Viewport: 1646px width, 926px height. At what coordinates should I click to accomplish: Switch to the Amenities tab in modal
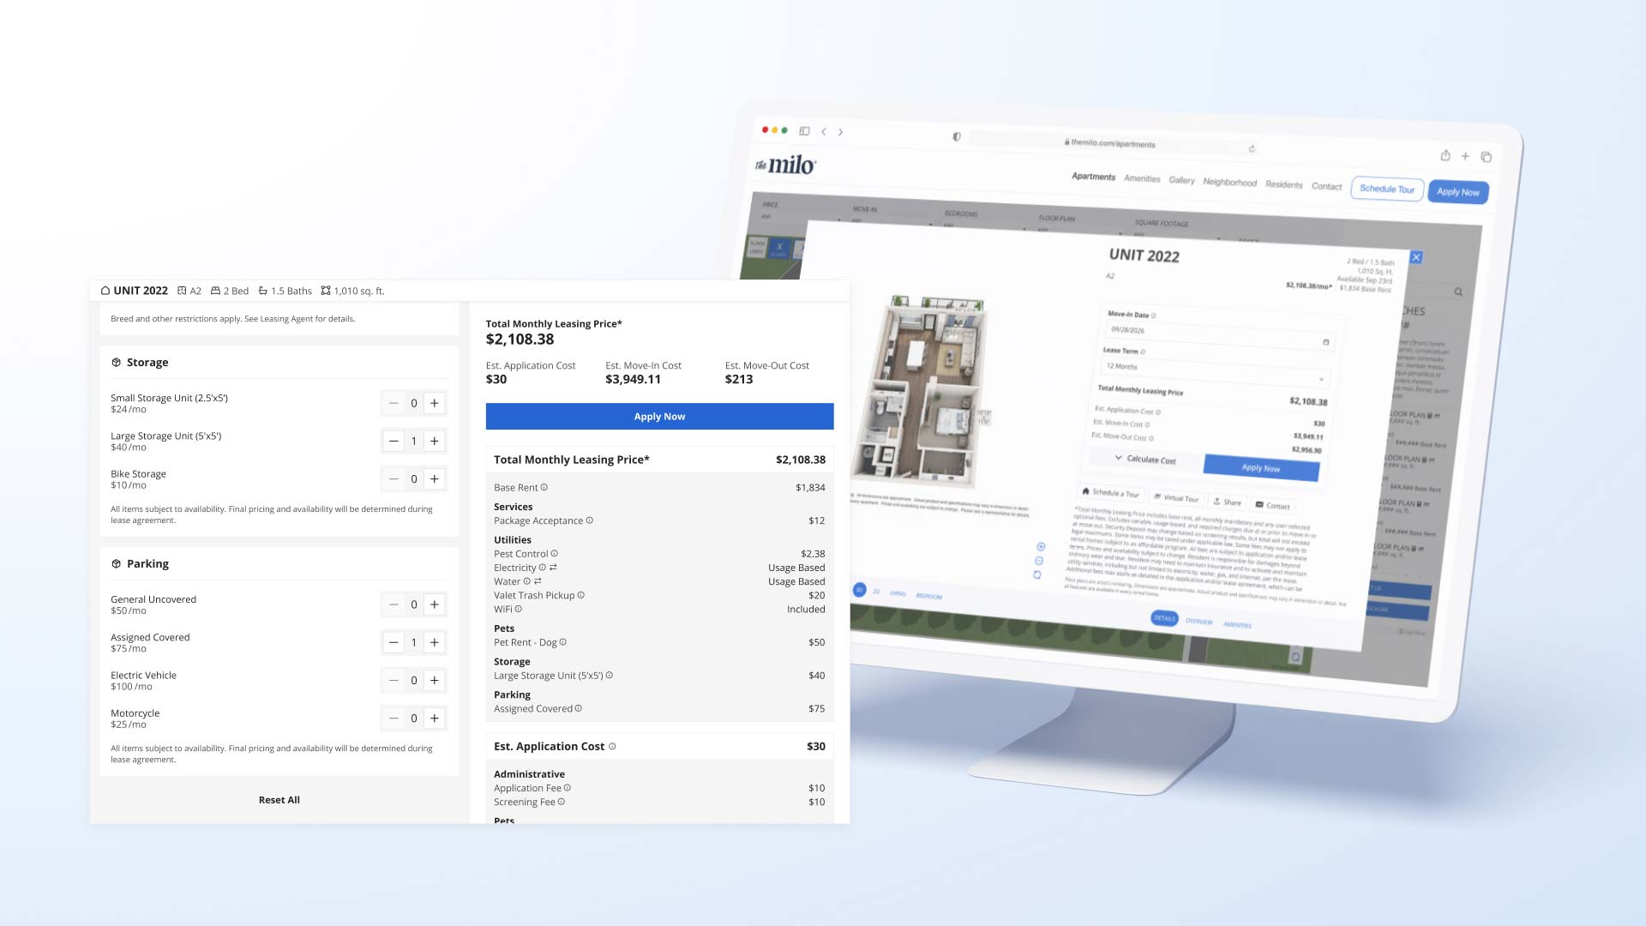click(1237, 625)
